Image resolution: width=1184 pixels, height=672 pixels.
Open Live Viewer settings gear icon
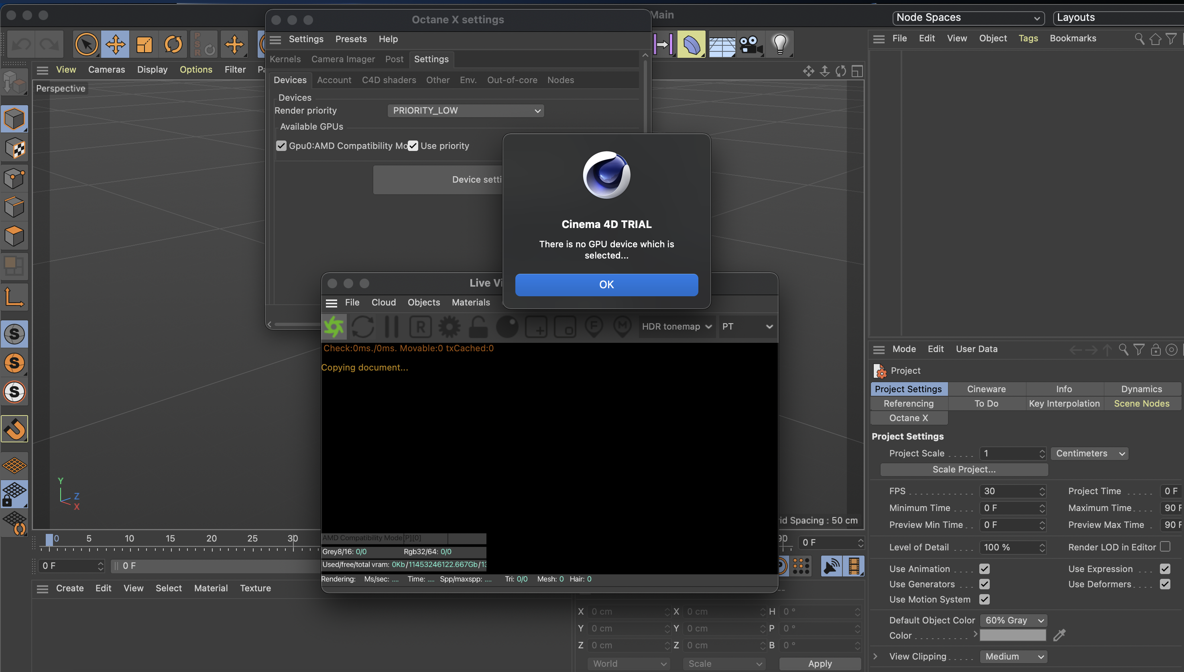point(449,327)
